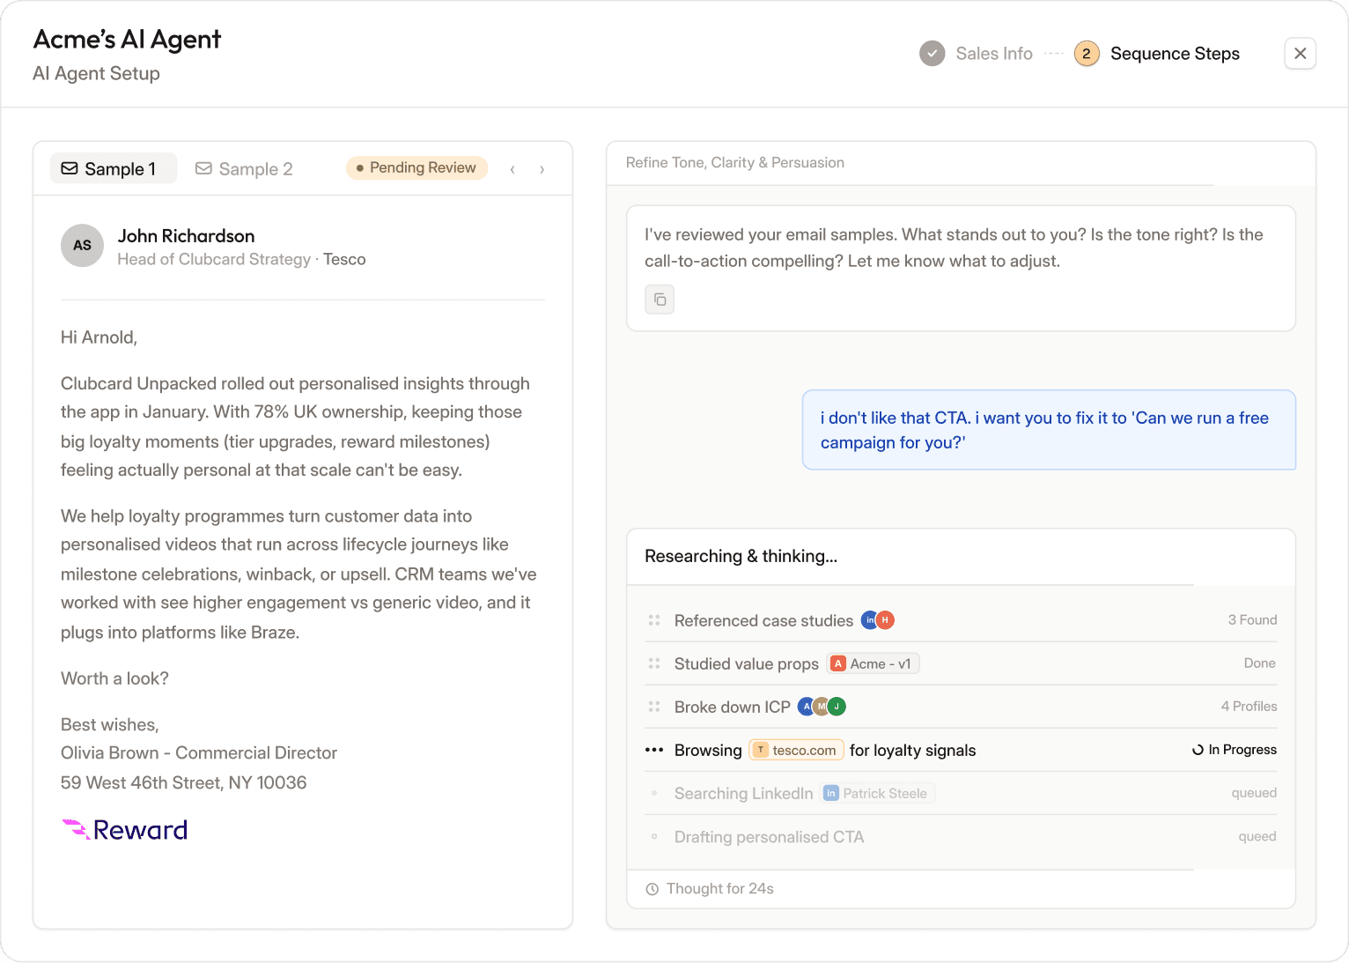This screenshot has height=963, width=1349.
Task: Select step 2 Sequence Steps indicator
Action: 1086,54
